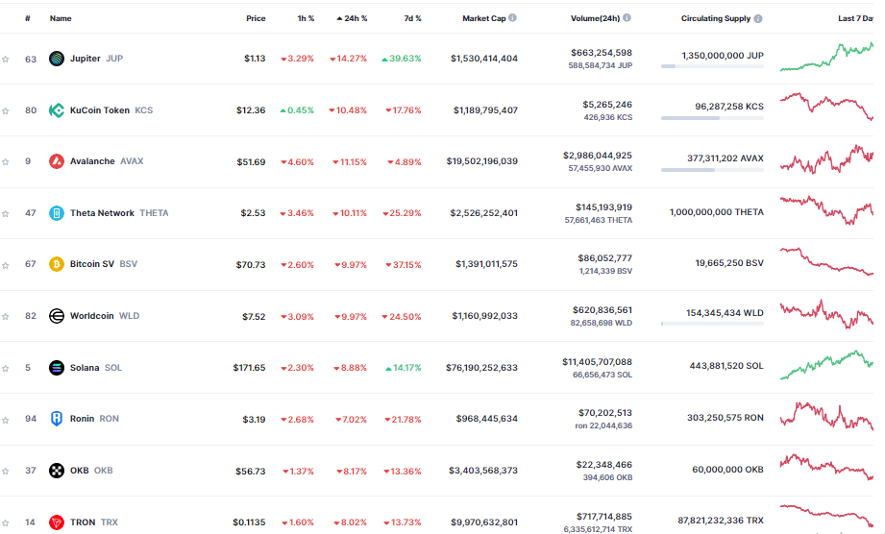
Task: Click Jupiter's circulating supply progress bar
Action: point(712,66)
